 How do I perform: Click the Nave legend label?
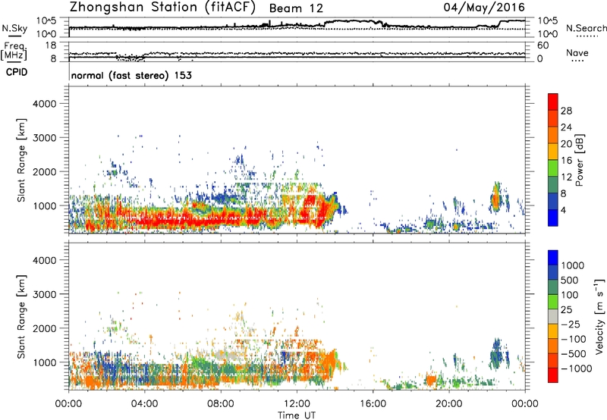pos(577,53)
